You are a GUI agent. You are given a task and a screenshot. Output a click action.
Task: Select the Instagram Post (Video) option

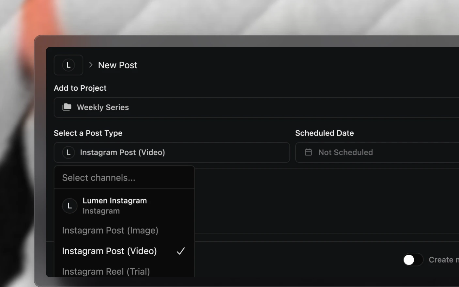coord(124,251)
